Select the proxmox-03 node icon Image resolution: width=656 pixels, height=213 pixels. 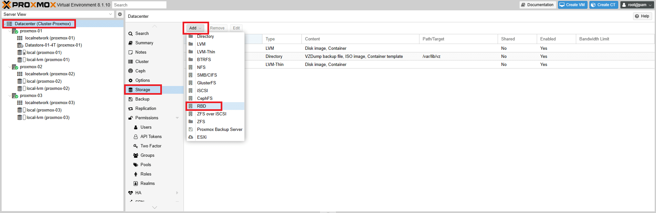coord(15,96)
